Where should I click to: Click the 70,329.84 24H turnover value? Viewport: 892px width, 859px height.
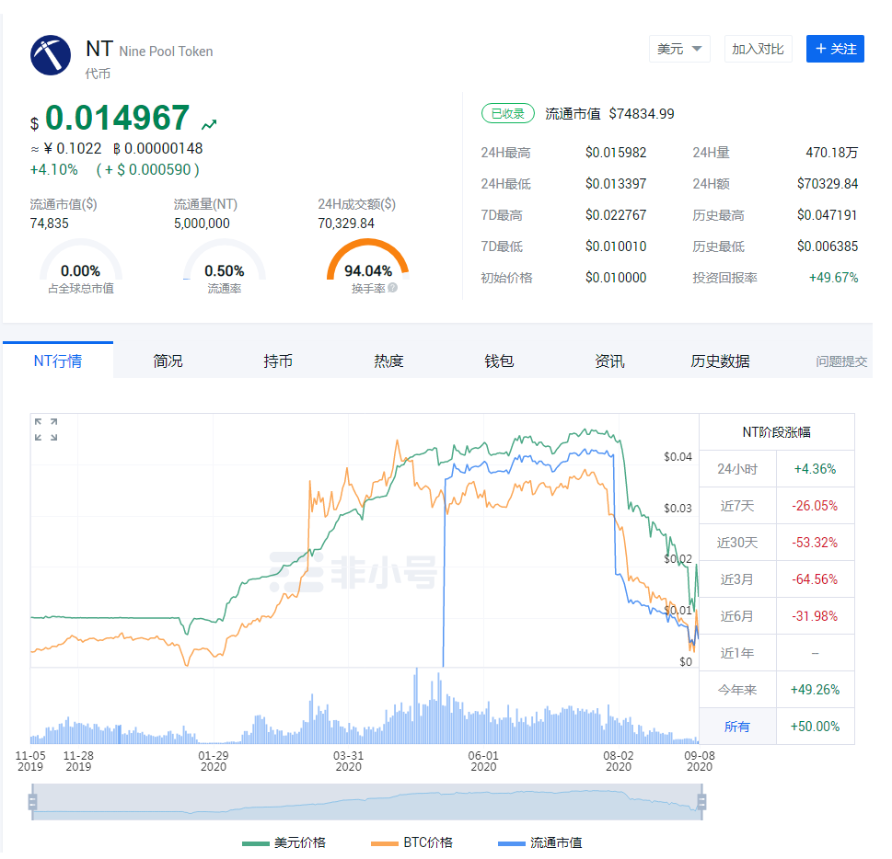(346, 223)
